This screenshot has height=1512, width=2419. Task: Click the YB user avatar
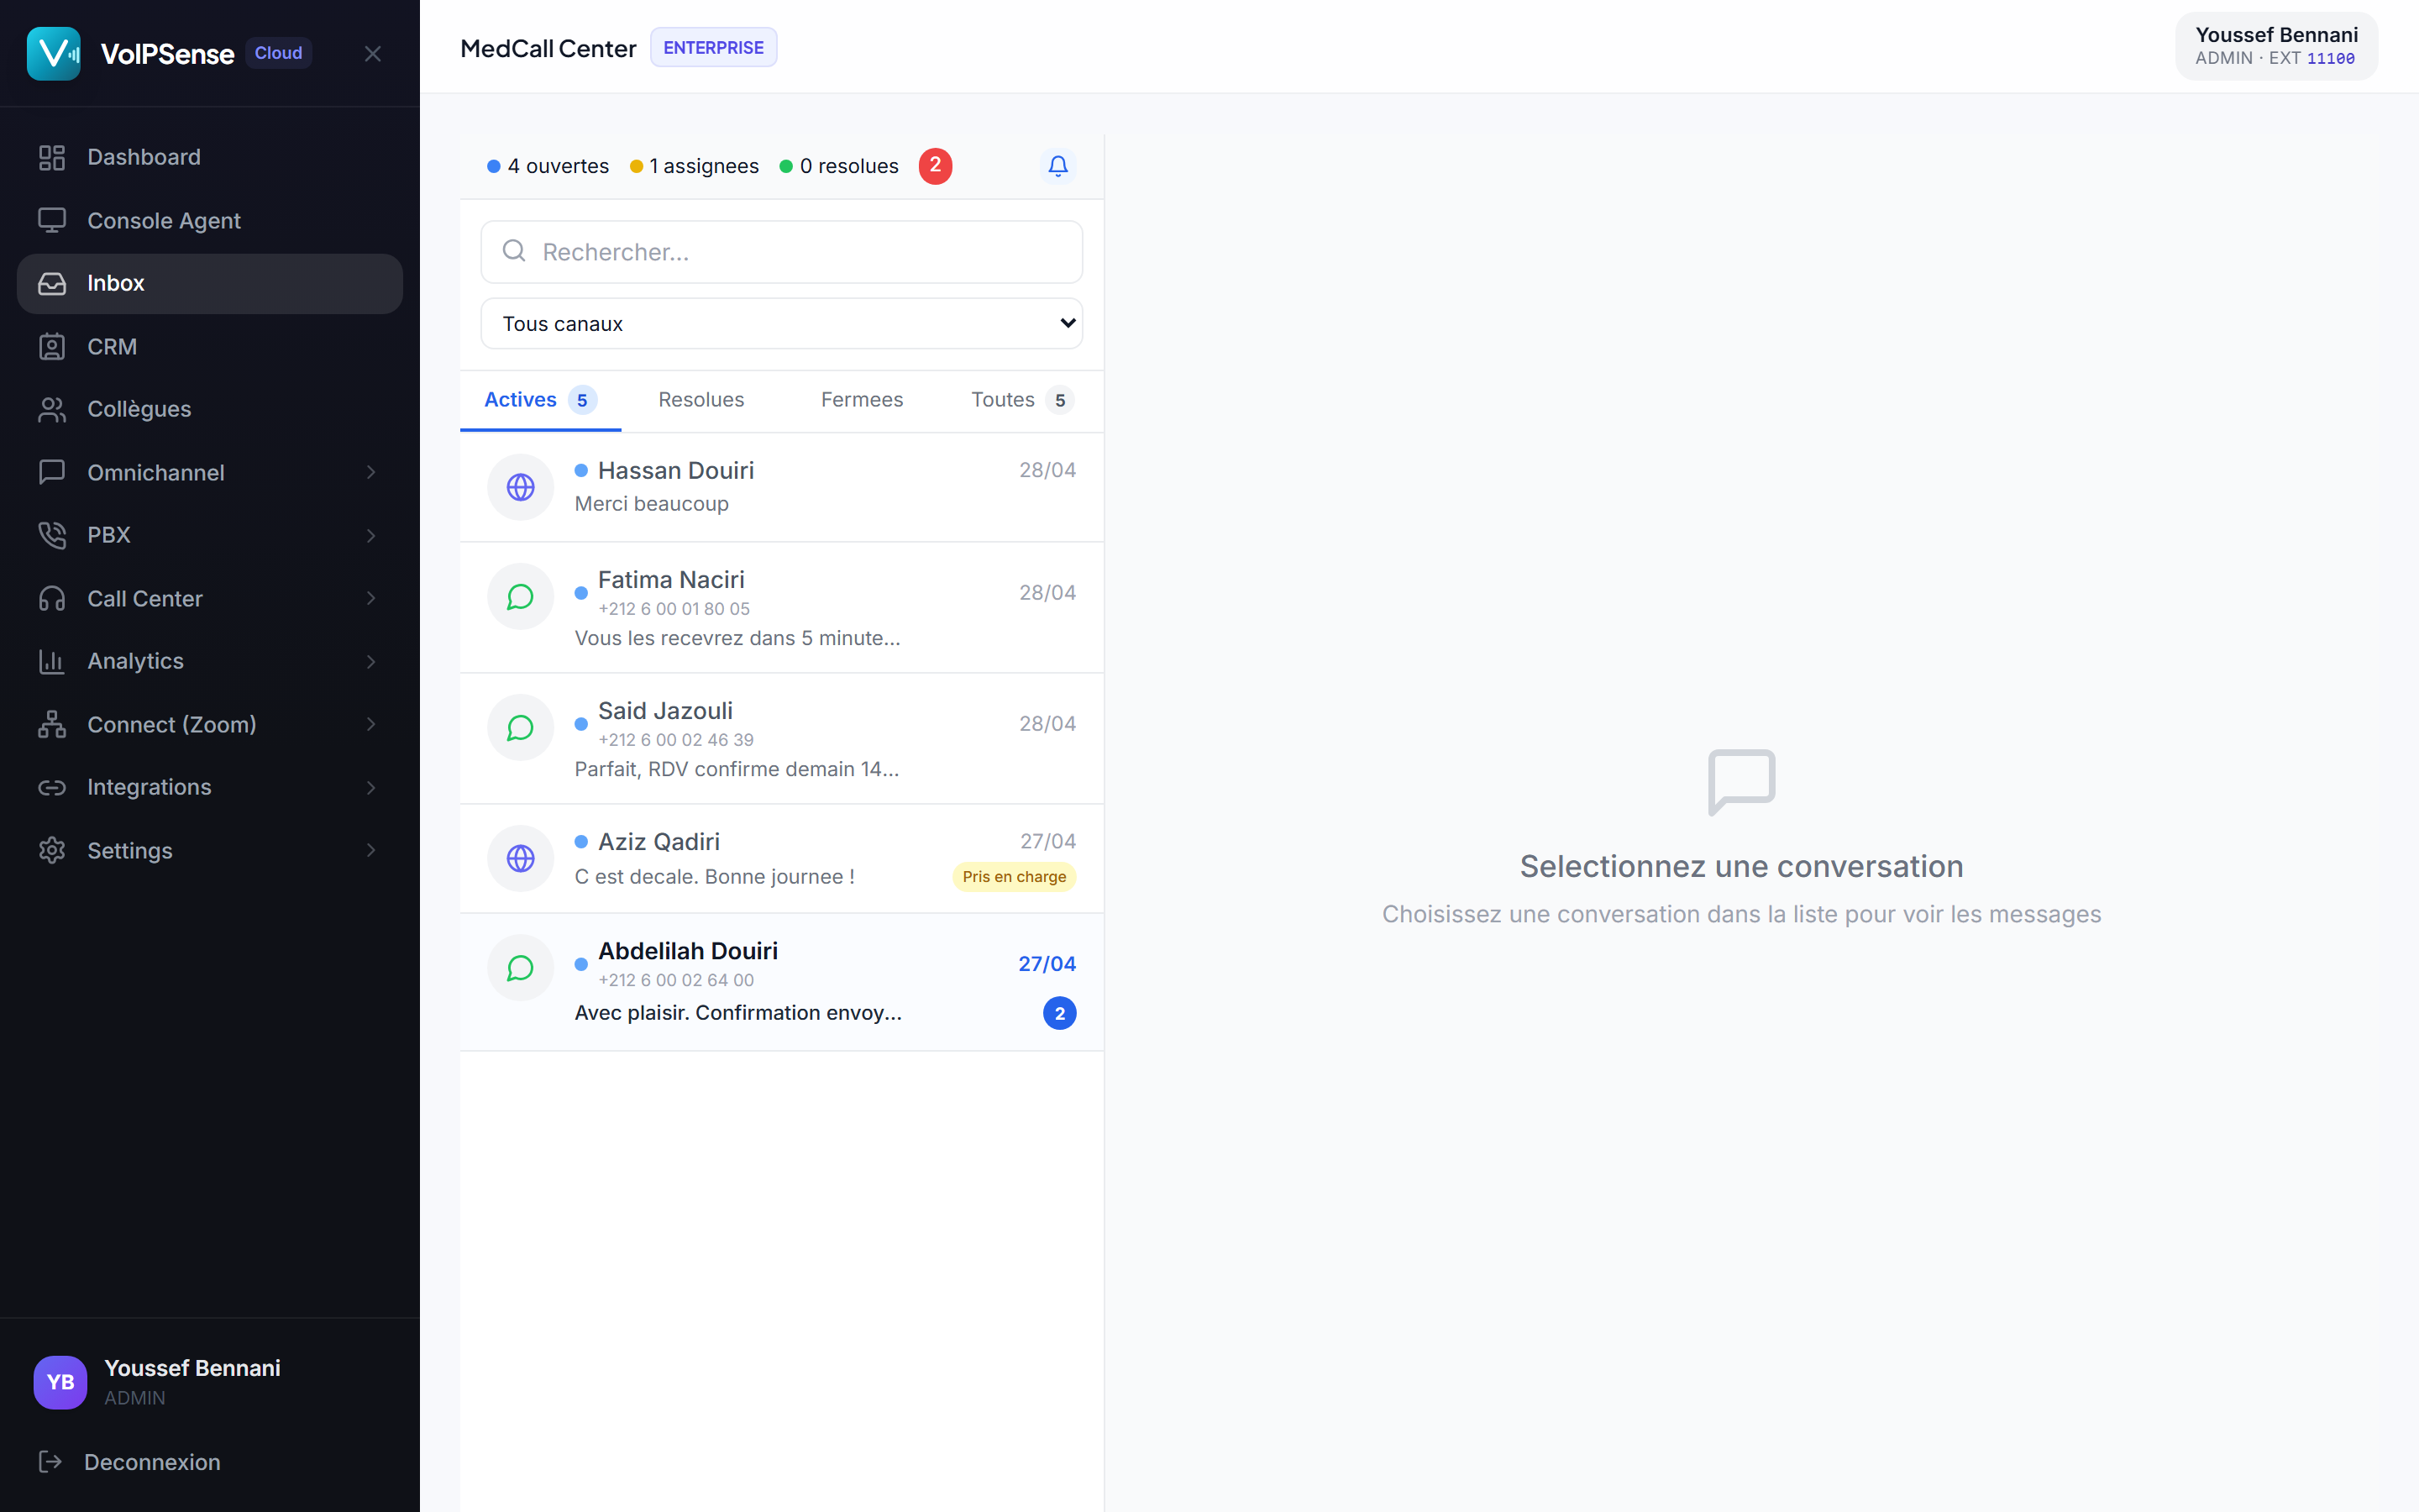[x=60, y=1382]
